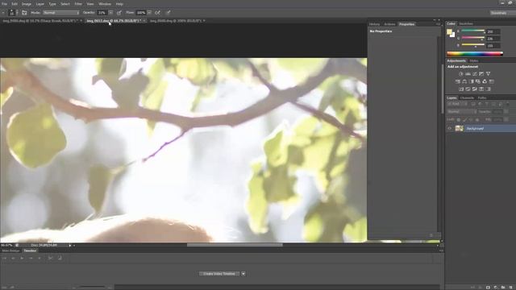Open the File menu
The image size is (516, 290).
[x=4, y=4]
